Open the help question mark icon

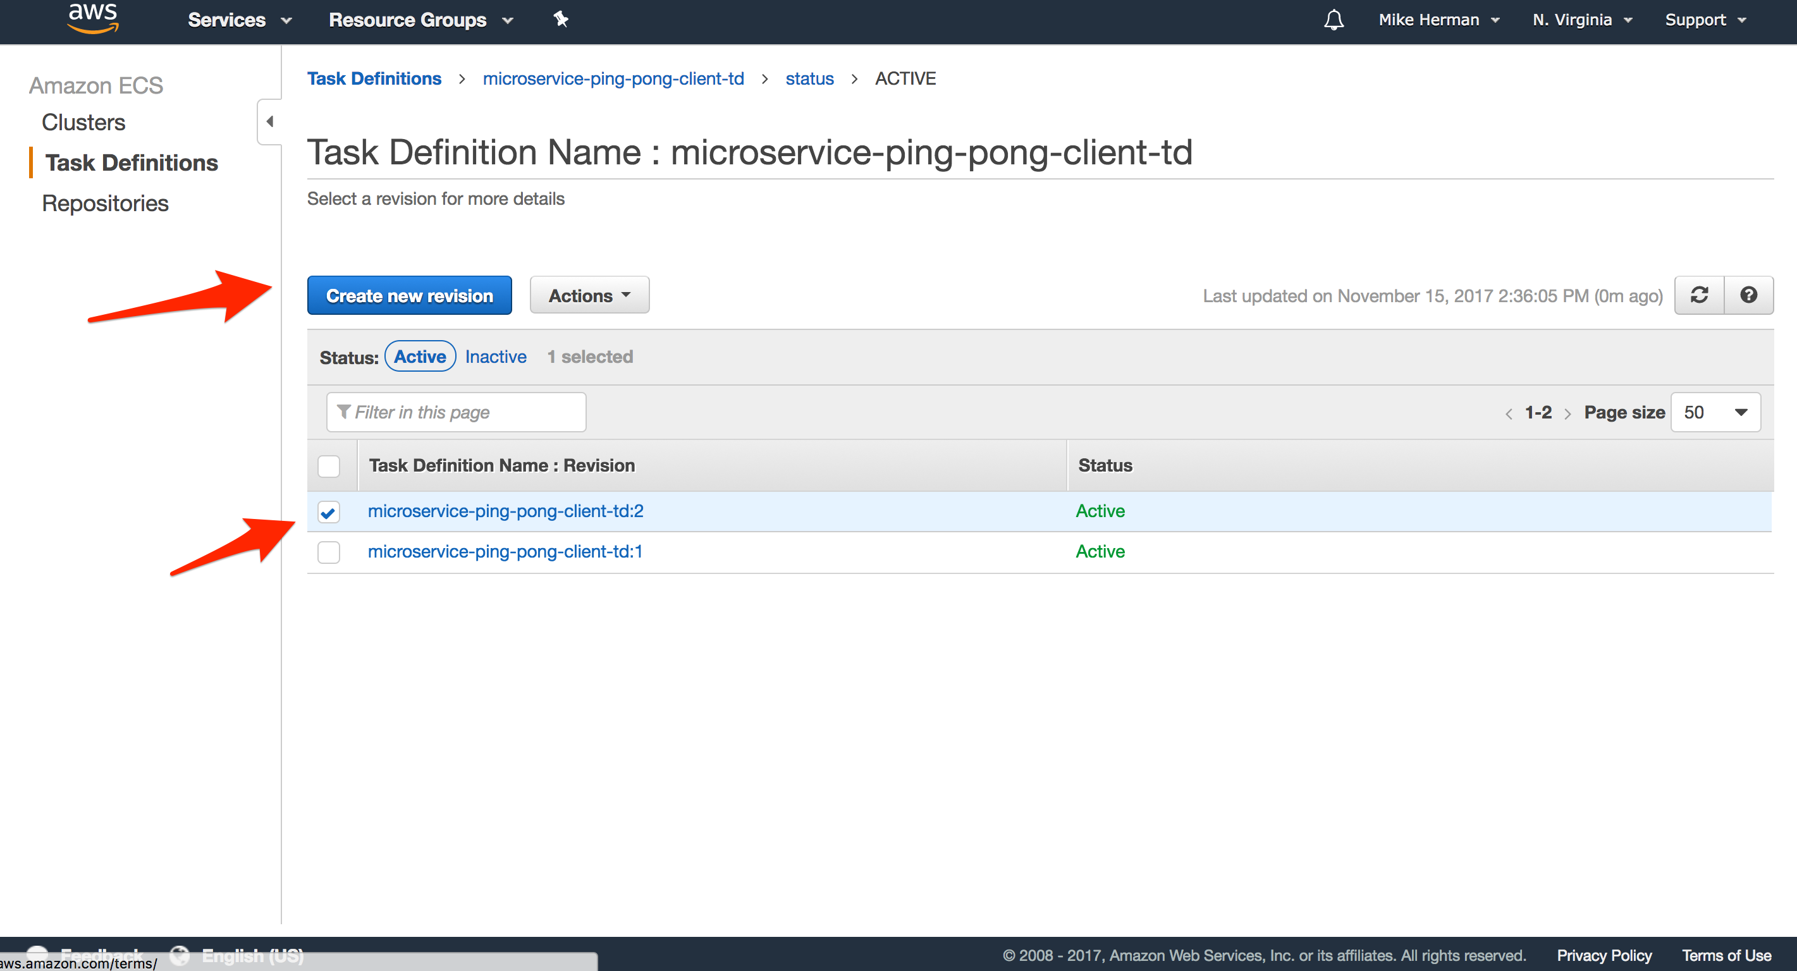(x=1748, y=295)
